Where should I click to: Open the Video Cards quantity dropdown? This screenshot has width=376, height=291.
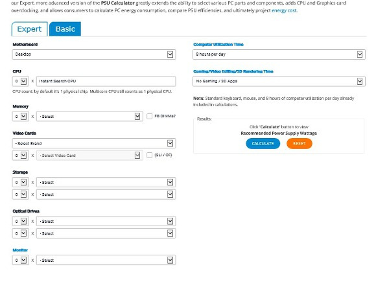tap(21, 156)
